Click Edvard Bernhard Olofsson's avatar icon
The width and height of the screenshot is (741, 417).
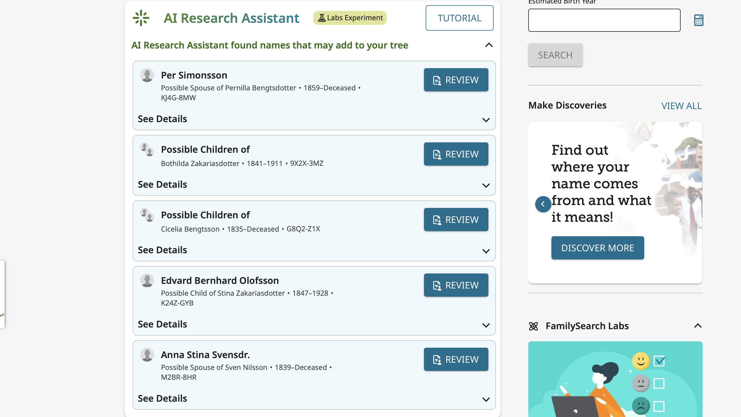[148, 280]
